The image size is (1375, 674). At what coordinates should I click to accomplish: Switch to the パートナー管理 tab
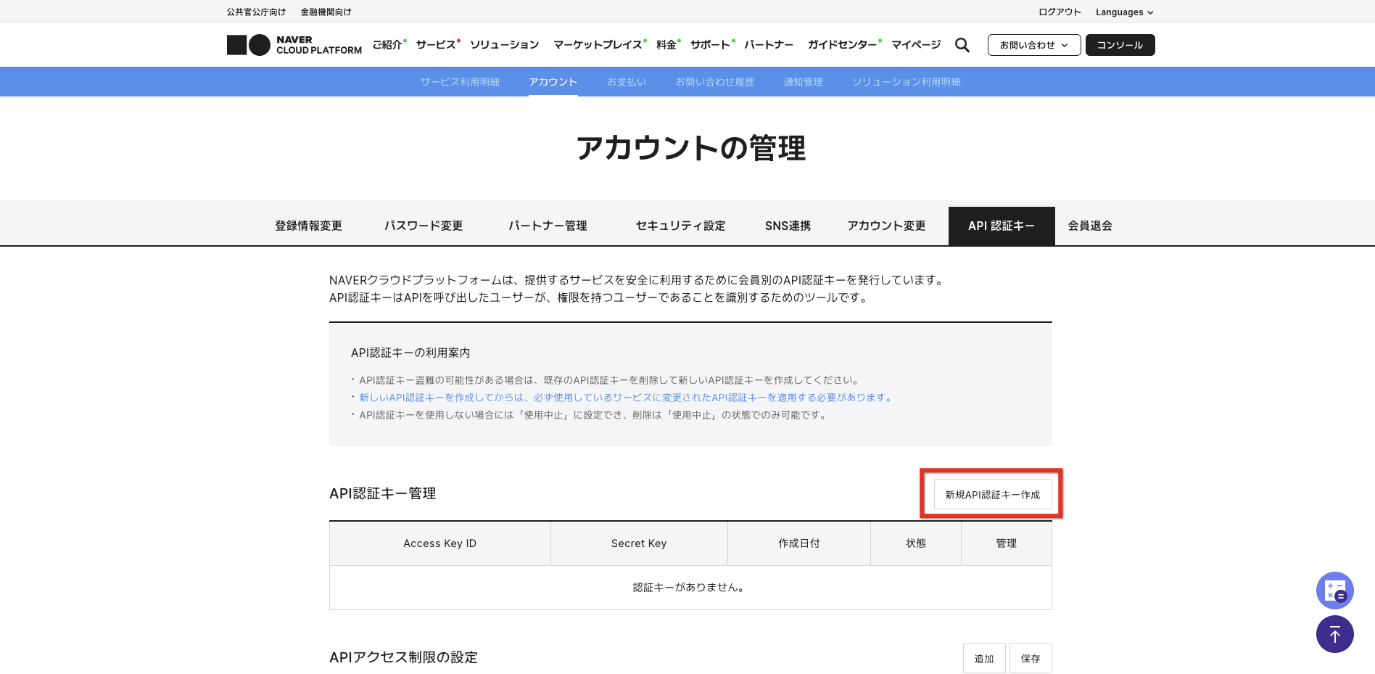(x=548, y=226)
